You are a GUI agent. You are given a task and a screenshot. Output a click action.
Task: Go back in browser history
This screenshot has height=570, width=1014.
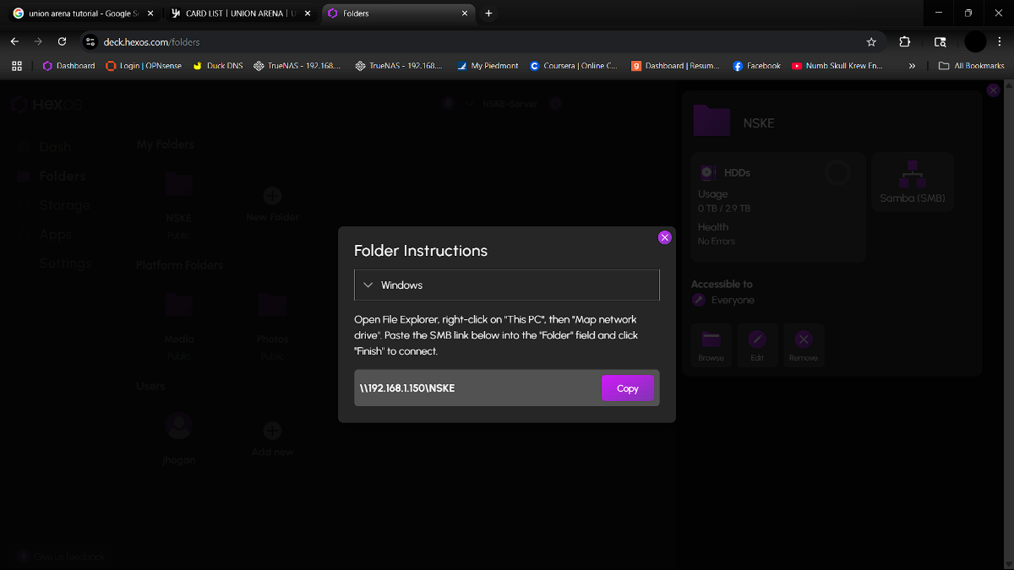14,41
